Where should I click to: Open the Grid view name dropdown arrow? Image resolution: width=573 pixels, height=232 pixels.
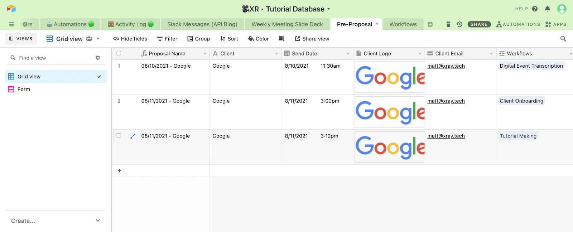tap(98, 39)
